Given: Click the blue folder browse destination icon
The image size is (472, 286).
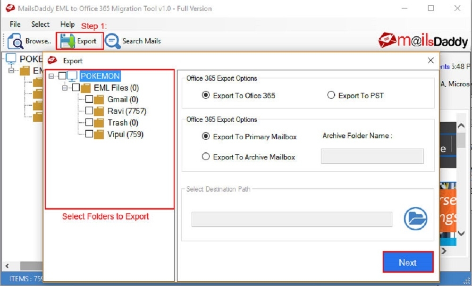Looking at the screenshot, I should coord(415,219).
